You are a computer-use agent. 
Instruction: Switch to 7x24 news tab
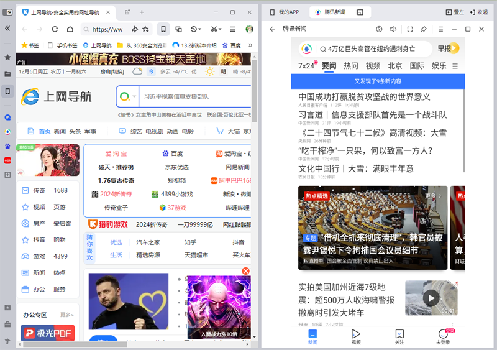pyautogui.click(x=306, y=66)
